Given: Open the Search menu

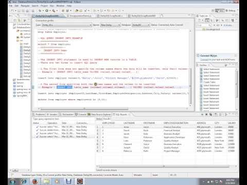Looking at the screenshot, I should coord(35,6).
